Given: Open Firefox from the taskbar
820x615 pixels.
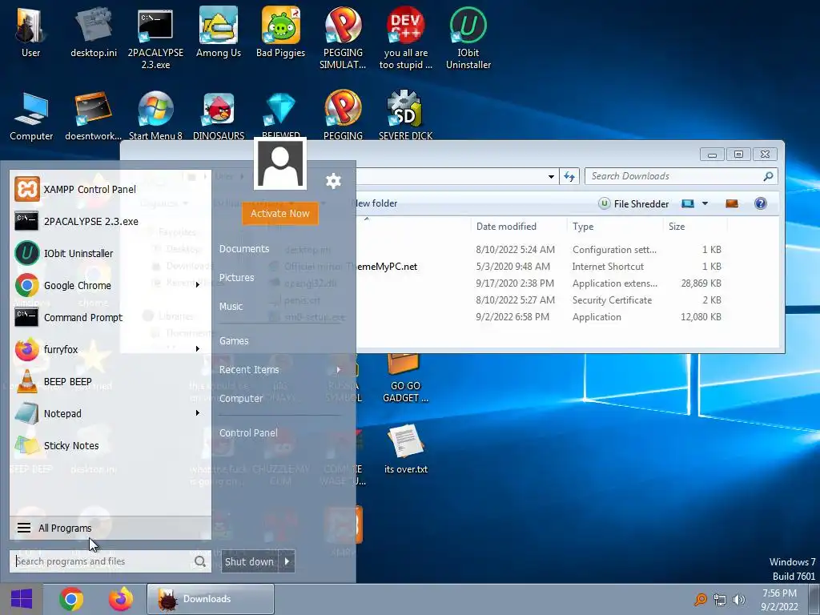Looking at the screenshot, I should (121, 599).
